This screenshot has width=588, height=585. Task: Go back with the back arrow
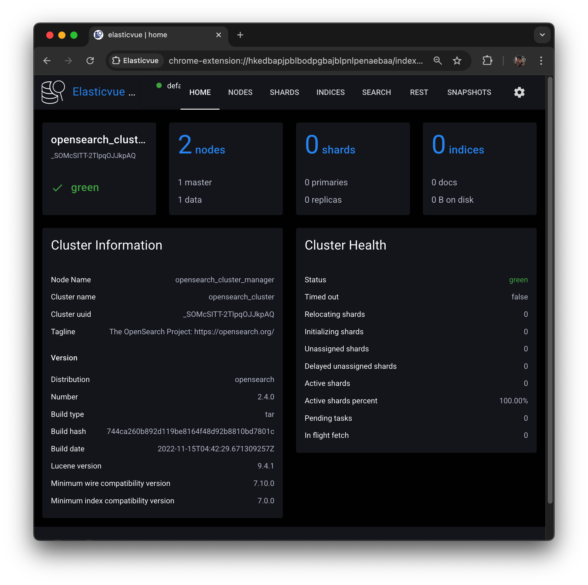pyautogui.click(x=47, y=61)
